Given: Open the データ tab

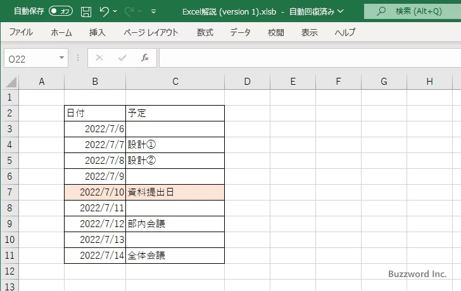Looking at the screenshot, I should point(240,32).
